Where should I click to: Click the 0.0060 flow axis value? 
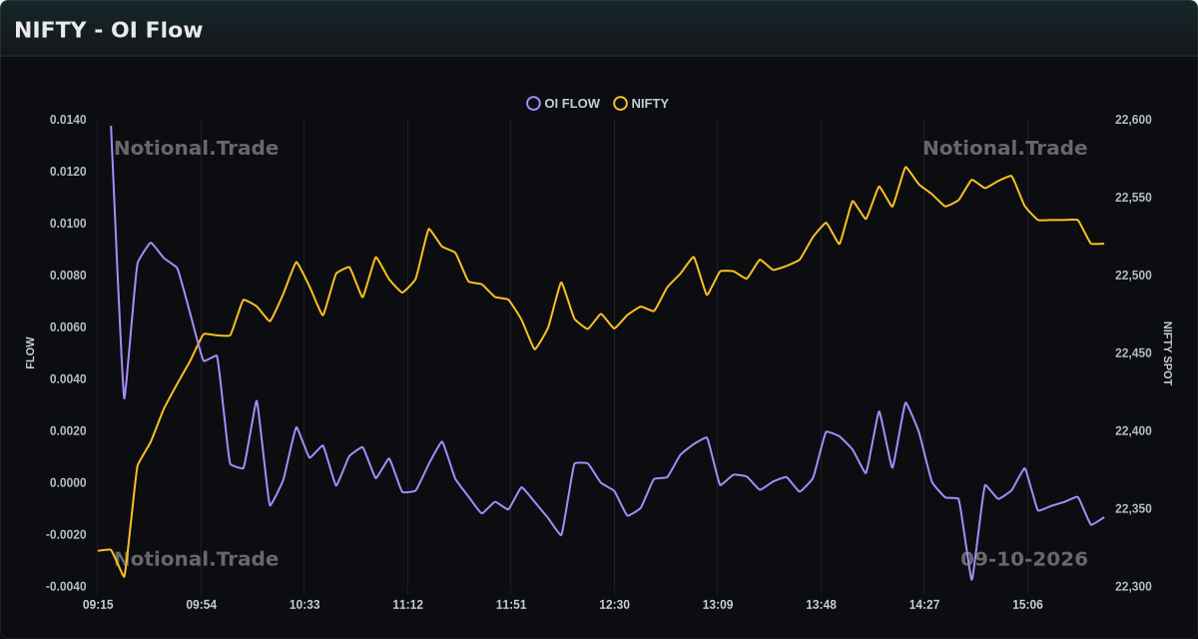[x=68, y=327]
